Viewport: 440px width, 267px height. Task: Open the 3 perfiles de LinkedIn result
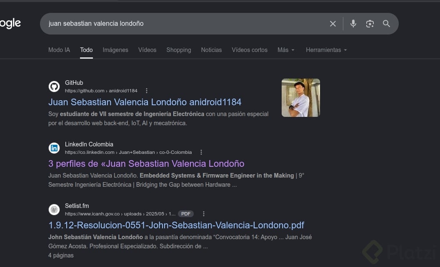[146, 163]
